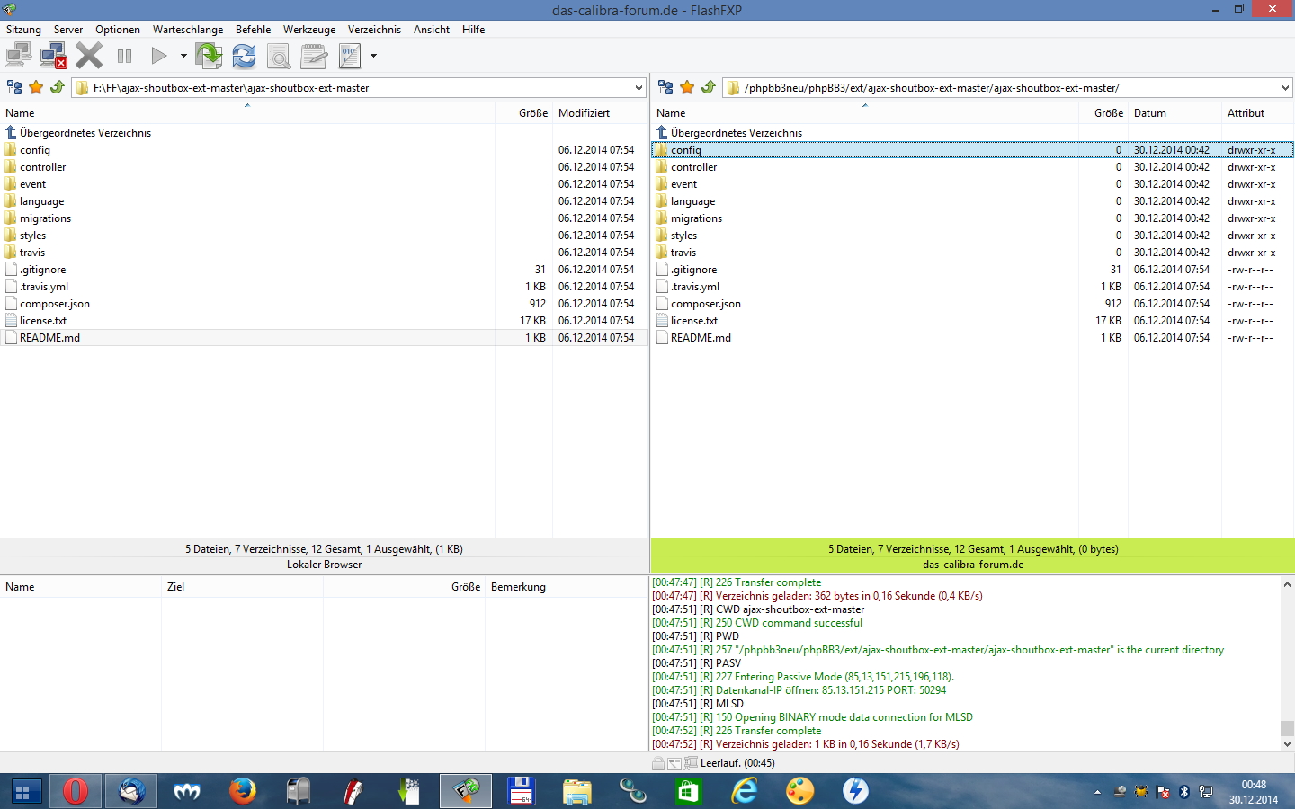The width and height of the screenshot is (1295, 809).
Task: Click the binary transfer mode icon
Action: coord(349,56)
